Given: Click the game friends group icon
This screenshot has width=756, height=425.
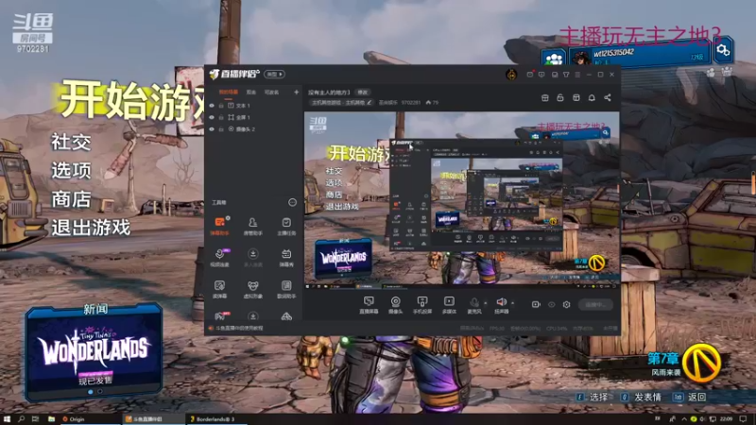Looking at the screenshot, I should coord(554,59).
